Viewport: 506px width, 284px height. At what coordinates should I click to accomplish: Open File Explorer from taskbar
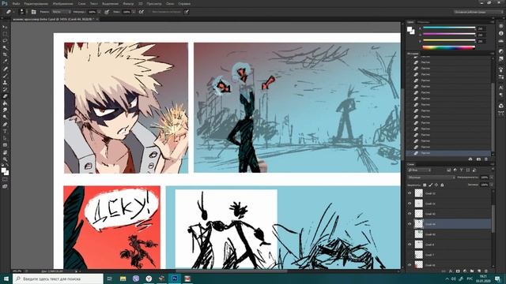tap(123, 278)
